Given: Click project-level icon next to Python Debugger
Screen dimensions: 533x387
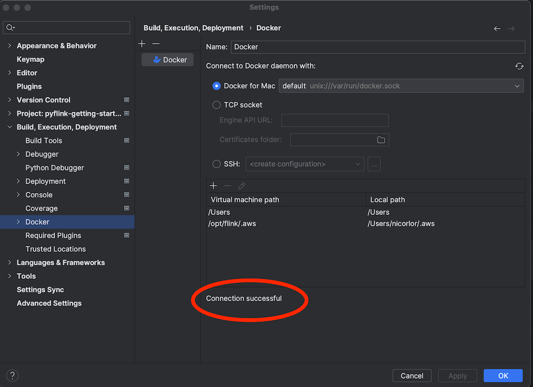Looking at the screenshot, I should coord(126,167).
